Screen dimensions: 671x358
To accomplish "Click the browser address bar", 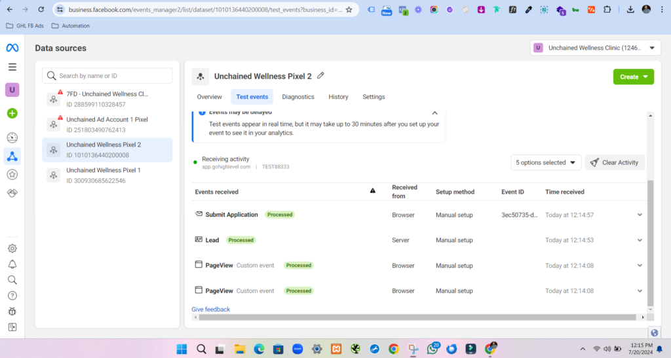I will coord(205,9).
